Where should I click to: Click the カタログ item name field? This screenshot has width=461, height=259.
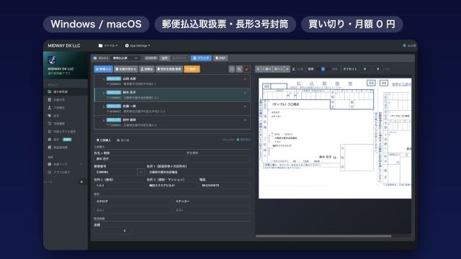[133, 201]
